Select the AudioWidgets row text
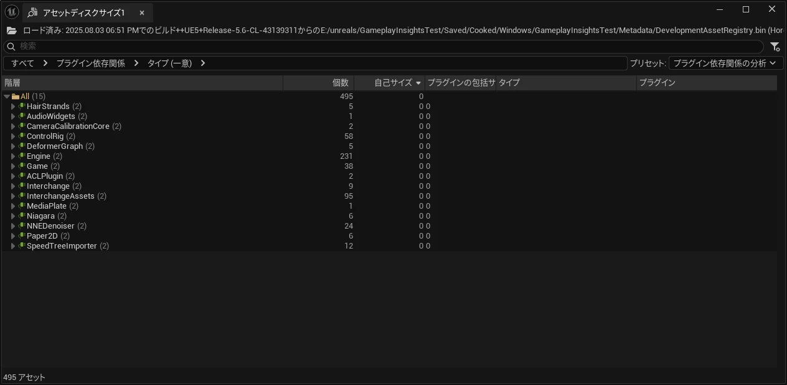787x385 pixels. 51,116
